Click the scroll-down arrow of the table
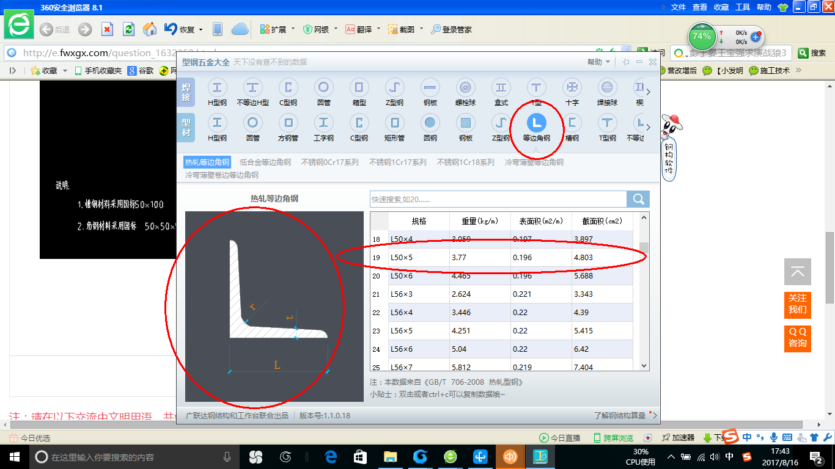Image resolution: width=835 pixels, height=469 pixels. [644, 365]
